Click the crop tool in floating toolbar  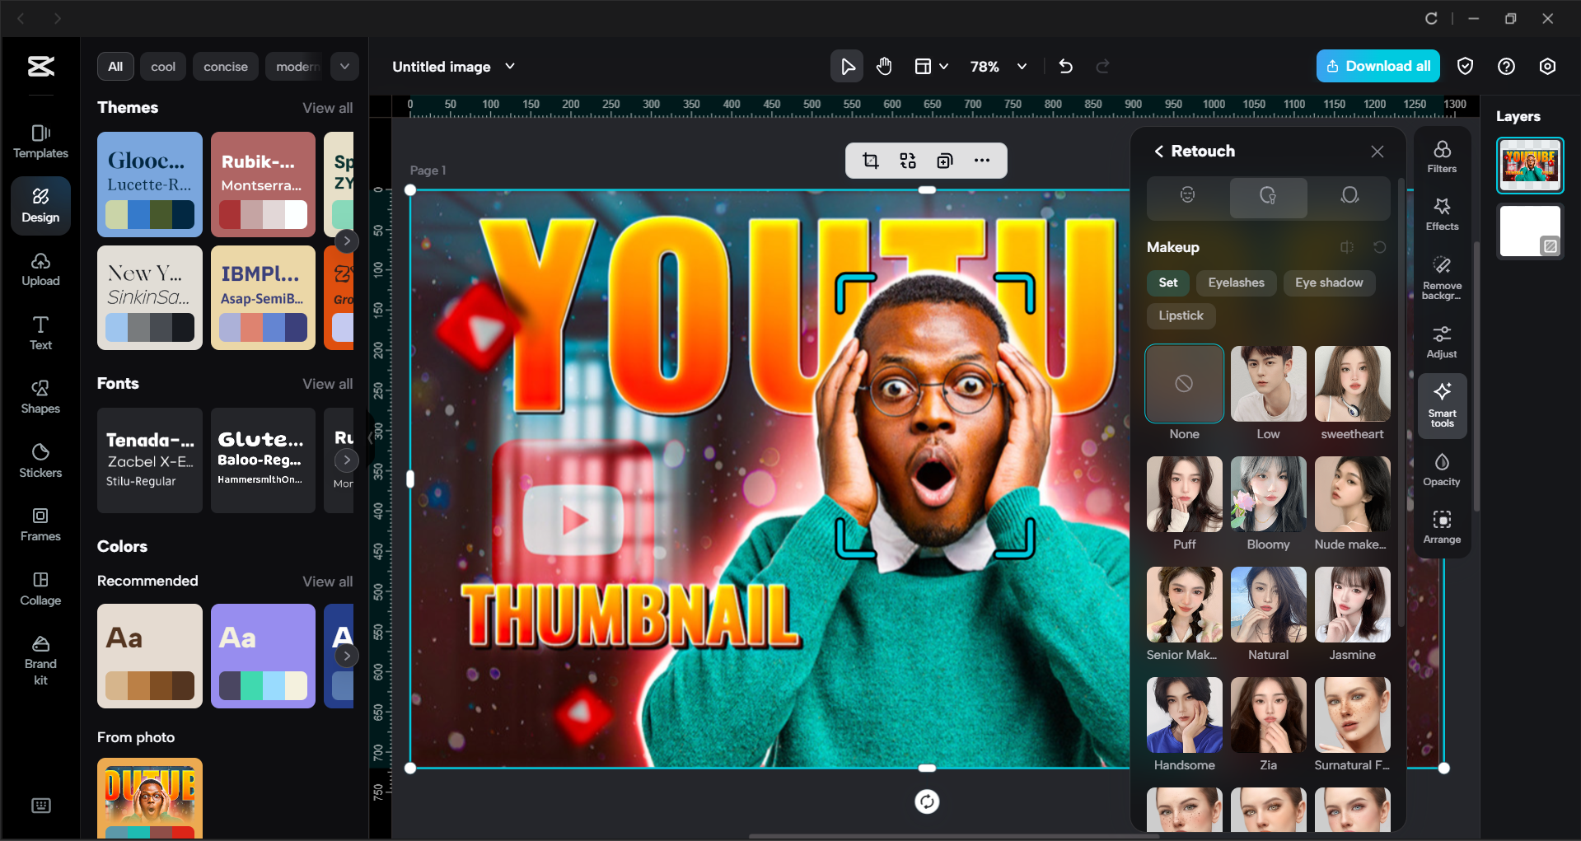[x=870, y=161]
